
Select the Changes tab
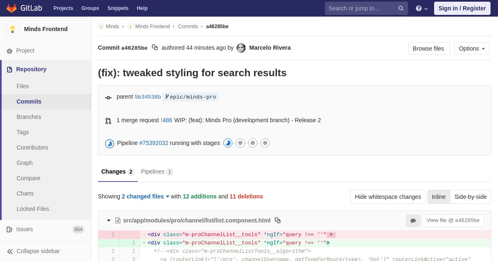pos(118,172)
